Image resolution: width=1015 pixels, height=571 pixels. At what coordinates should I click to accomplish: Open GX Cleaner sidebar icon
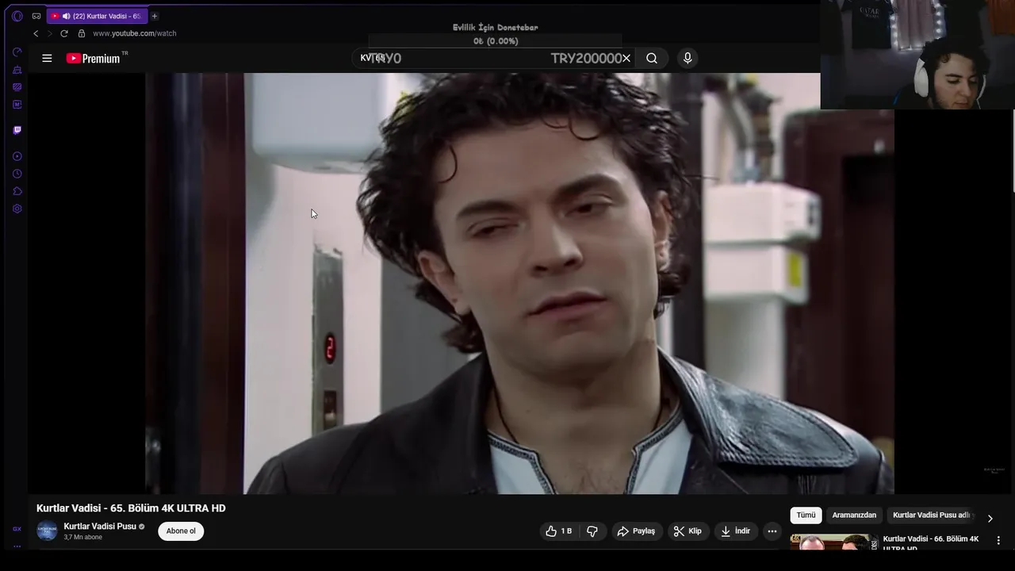point(17,70)
